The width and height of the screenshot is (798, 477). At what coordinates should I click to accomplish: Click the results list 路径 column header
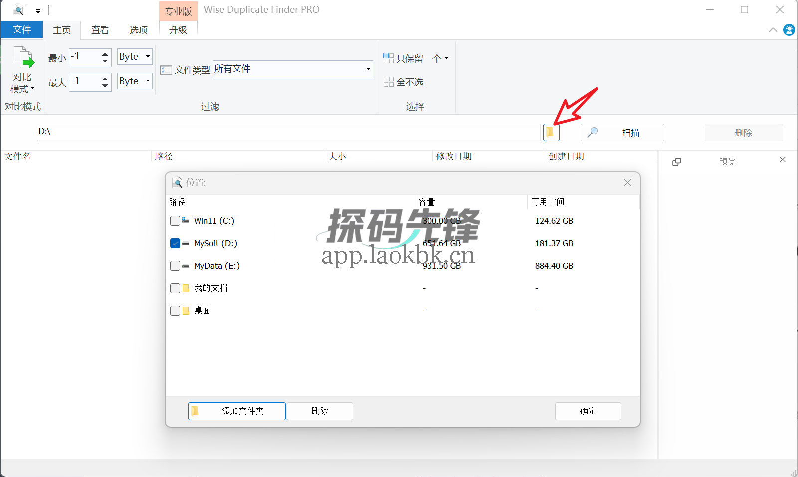pos(164,157)
